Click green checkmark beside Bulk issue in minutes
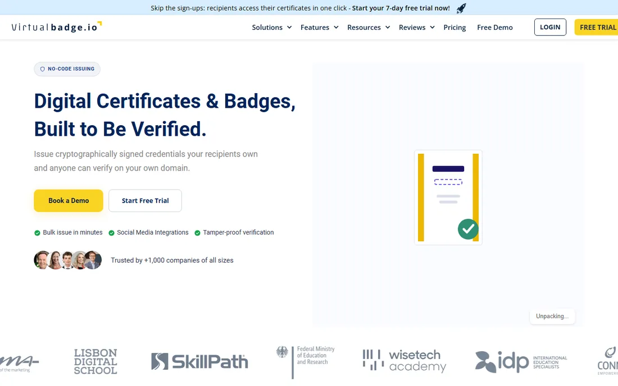618x386 pixels. pyautogui.click(x=37, y=233)
